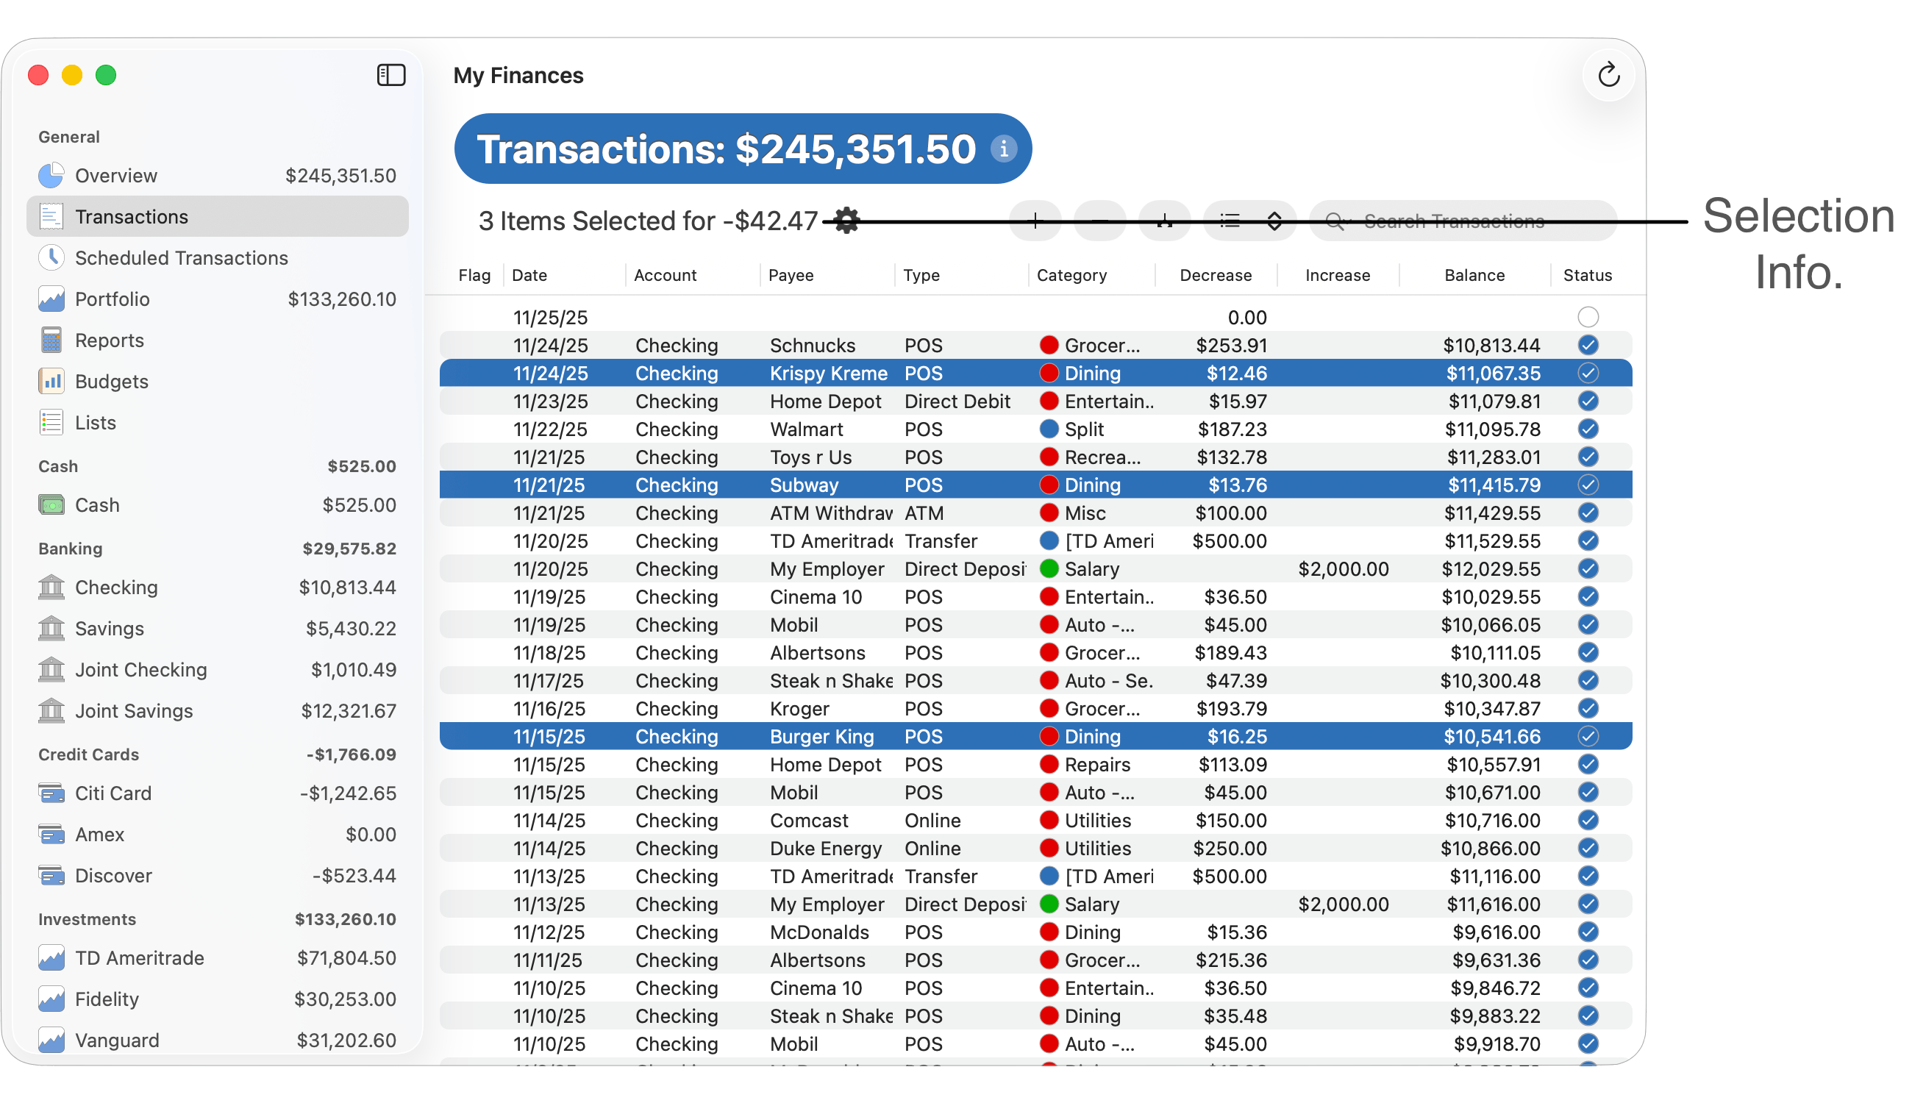
Task: Open the search options magnifier dropdown
Action: click(x=1335, y=221)
